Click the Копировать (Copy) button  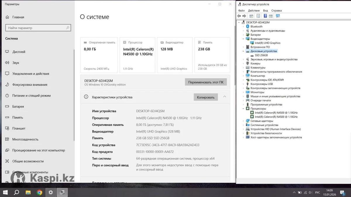tap(206, 97)
